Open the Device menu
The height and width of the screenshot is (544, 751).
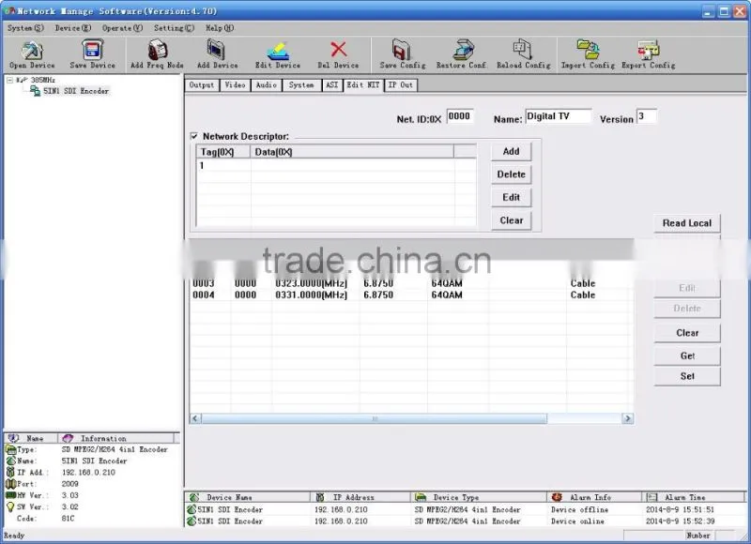pos(73,28)
